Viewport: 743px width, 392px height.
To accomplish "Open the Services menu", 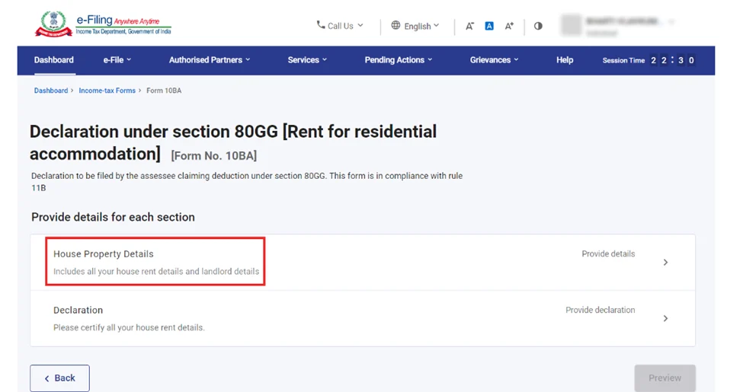I will click(307, 60).
